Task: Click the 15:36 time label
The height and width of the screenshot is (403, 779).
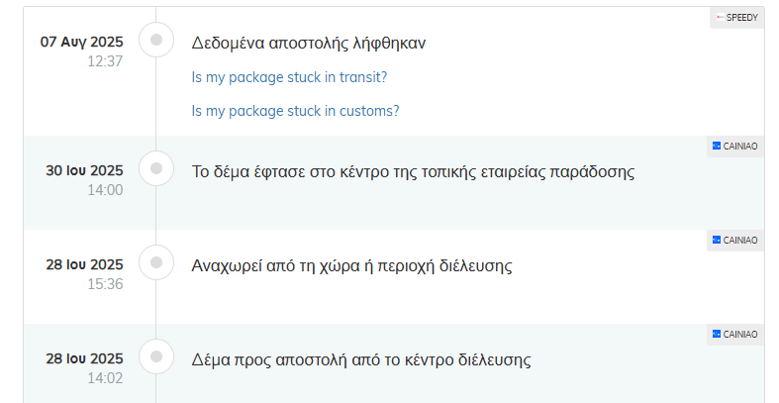Action: coord(105,284)
